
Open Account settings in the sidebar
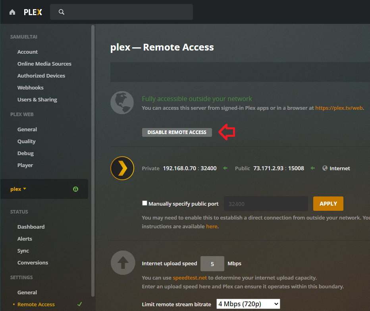tap(28, 52)
